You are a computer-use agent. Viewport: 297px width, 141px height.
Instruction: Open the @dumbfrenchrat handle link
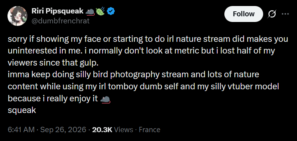pos(61,21)
